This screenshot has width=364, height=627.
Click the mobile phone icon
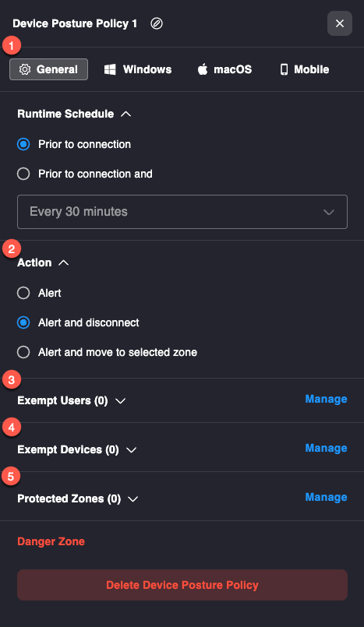click(x=284, y=69)
